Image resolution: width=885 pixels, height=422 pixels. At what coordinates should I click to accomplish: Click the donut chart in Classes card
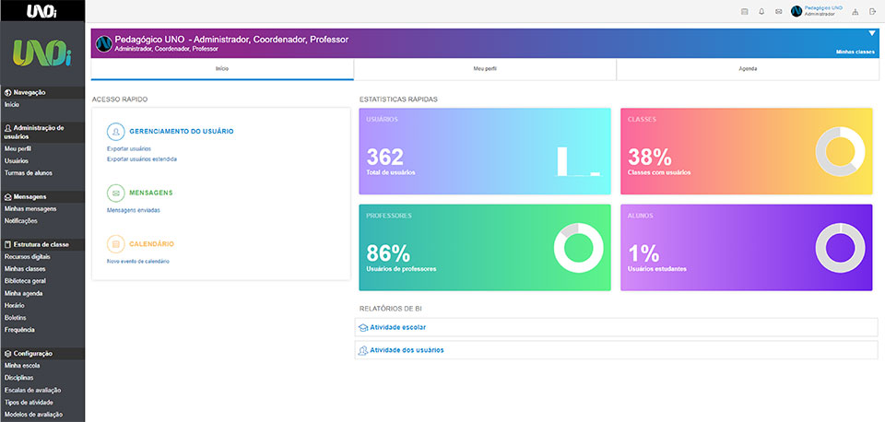coord(840,151)
